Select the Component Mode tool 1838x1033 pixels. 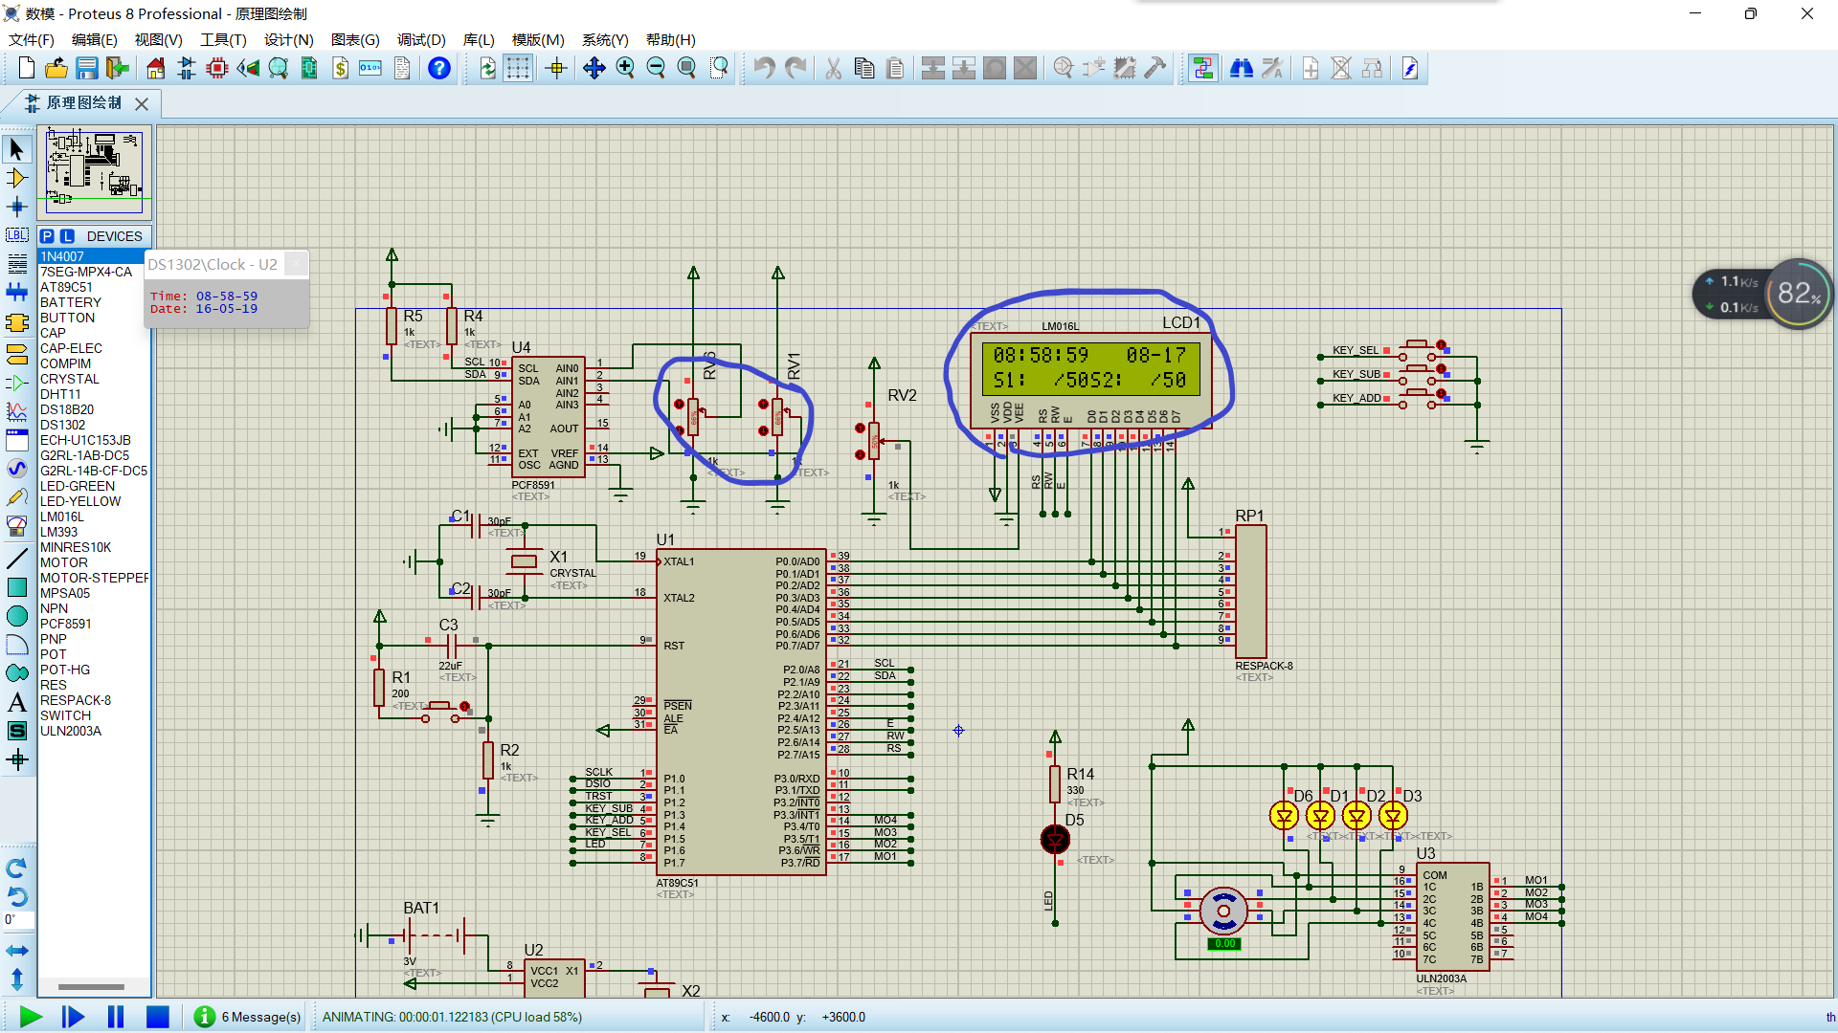[x=17, y=178]
